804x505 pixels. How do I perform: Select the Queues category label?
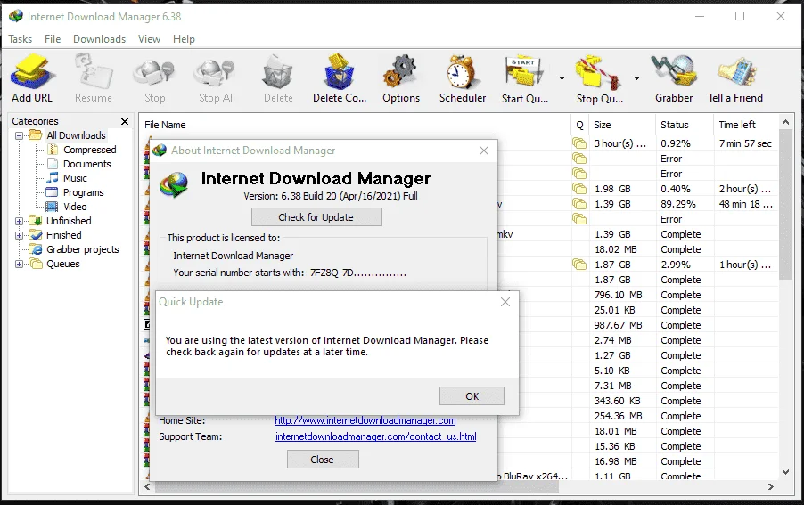click(x=62, y=264)
